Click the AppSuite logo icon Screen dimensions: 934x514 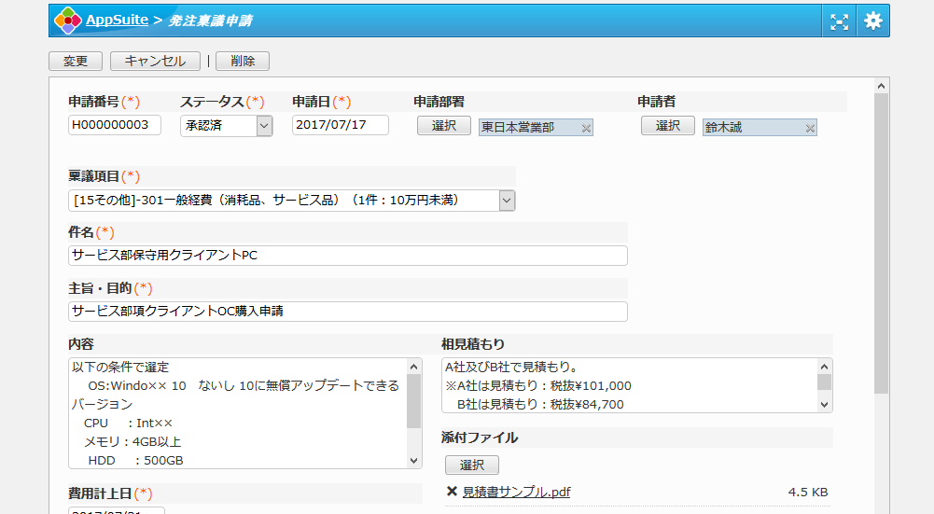pyautogui.click(x=67, y=21)
